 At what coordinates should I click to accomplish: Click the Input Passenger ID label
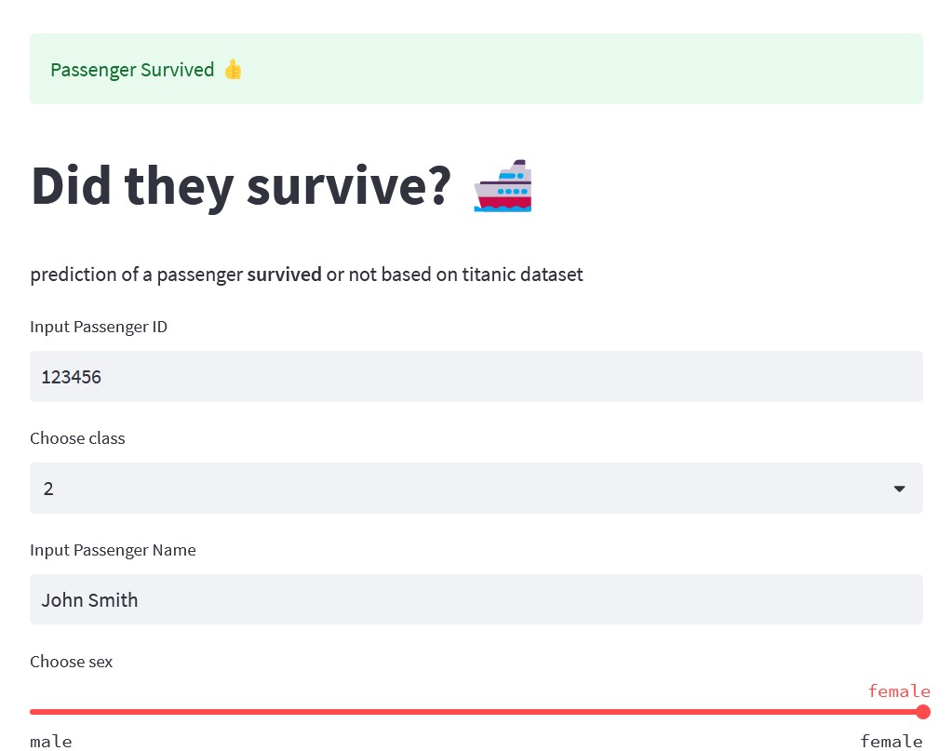point(98,327)
